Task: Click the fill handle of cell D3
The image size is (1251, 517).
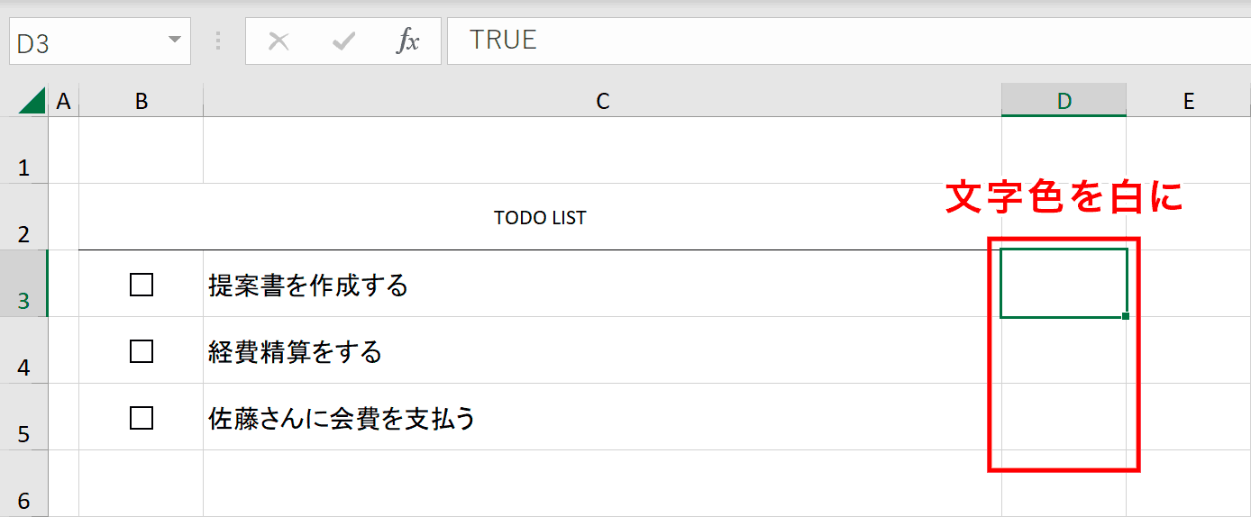Action: pyautogui.click(x=1127, y=317)
